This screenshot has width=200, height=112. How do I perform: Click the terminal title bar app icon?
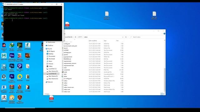click(x=5, y=4)
